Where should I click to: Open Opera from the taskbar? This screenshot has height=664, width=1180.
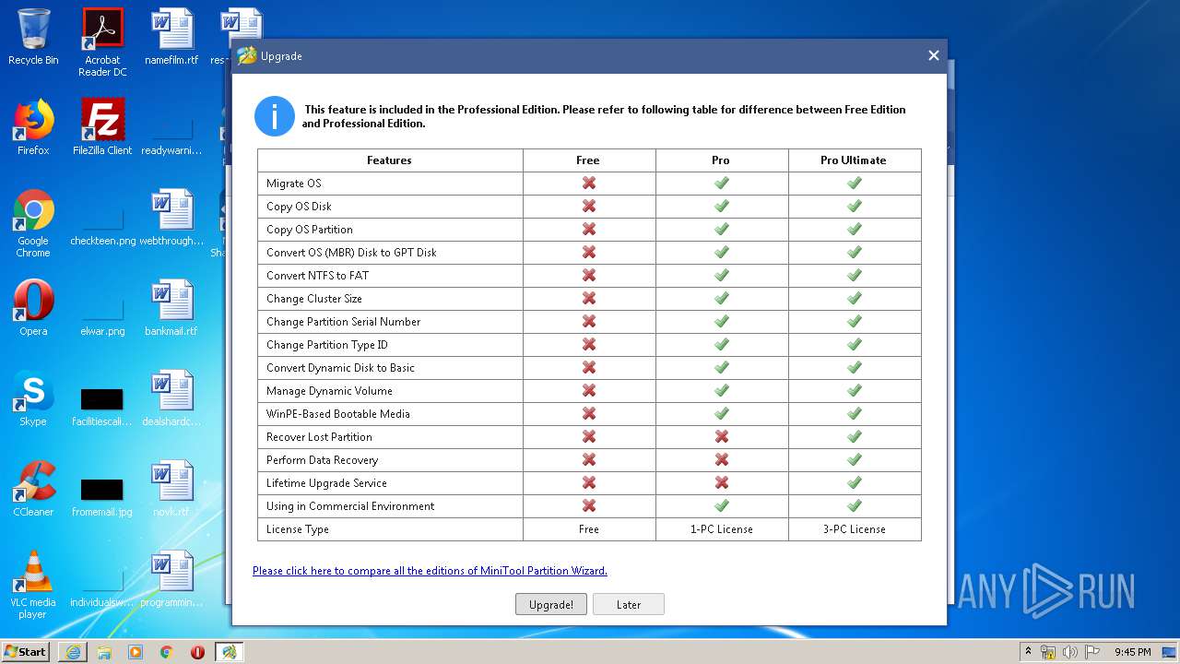197,652
